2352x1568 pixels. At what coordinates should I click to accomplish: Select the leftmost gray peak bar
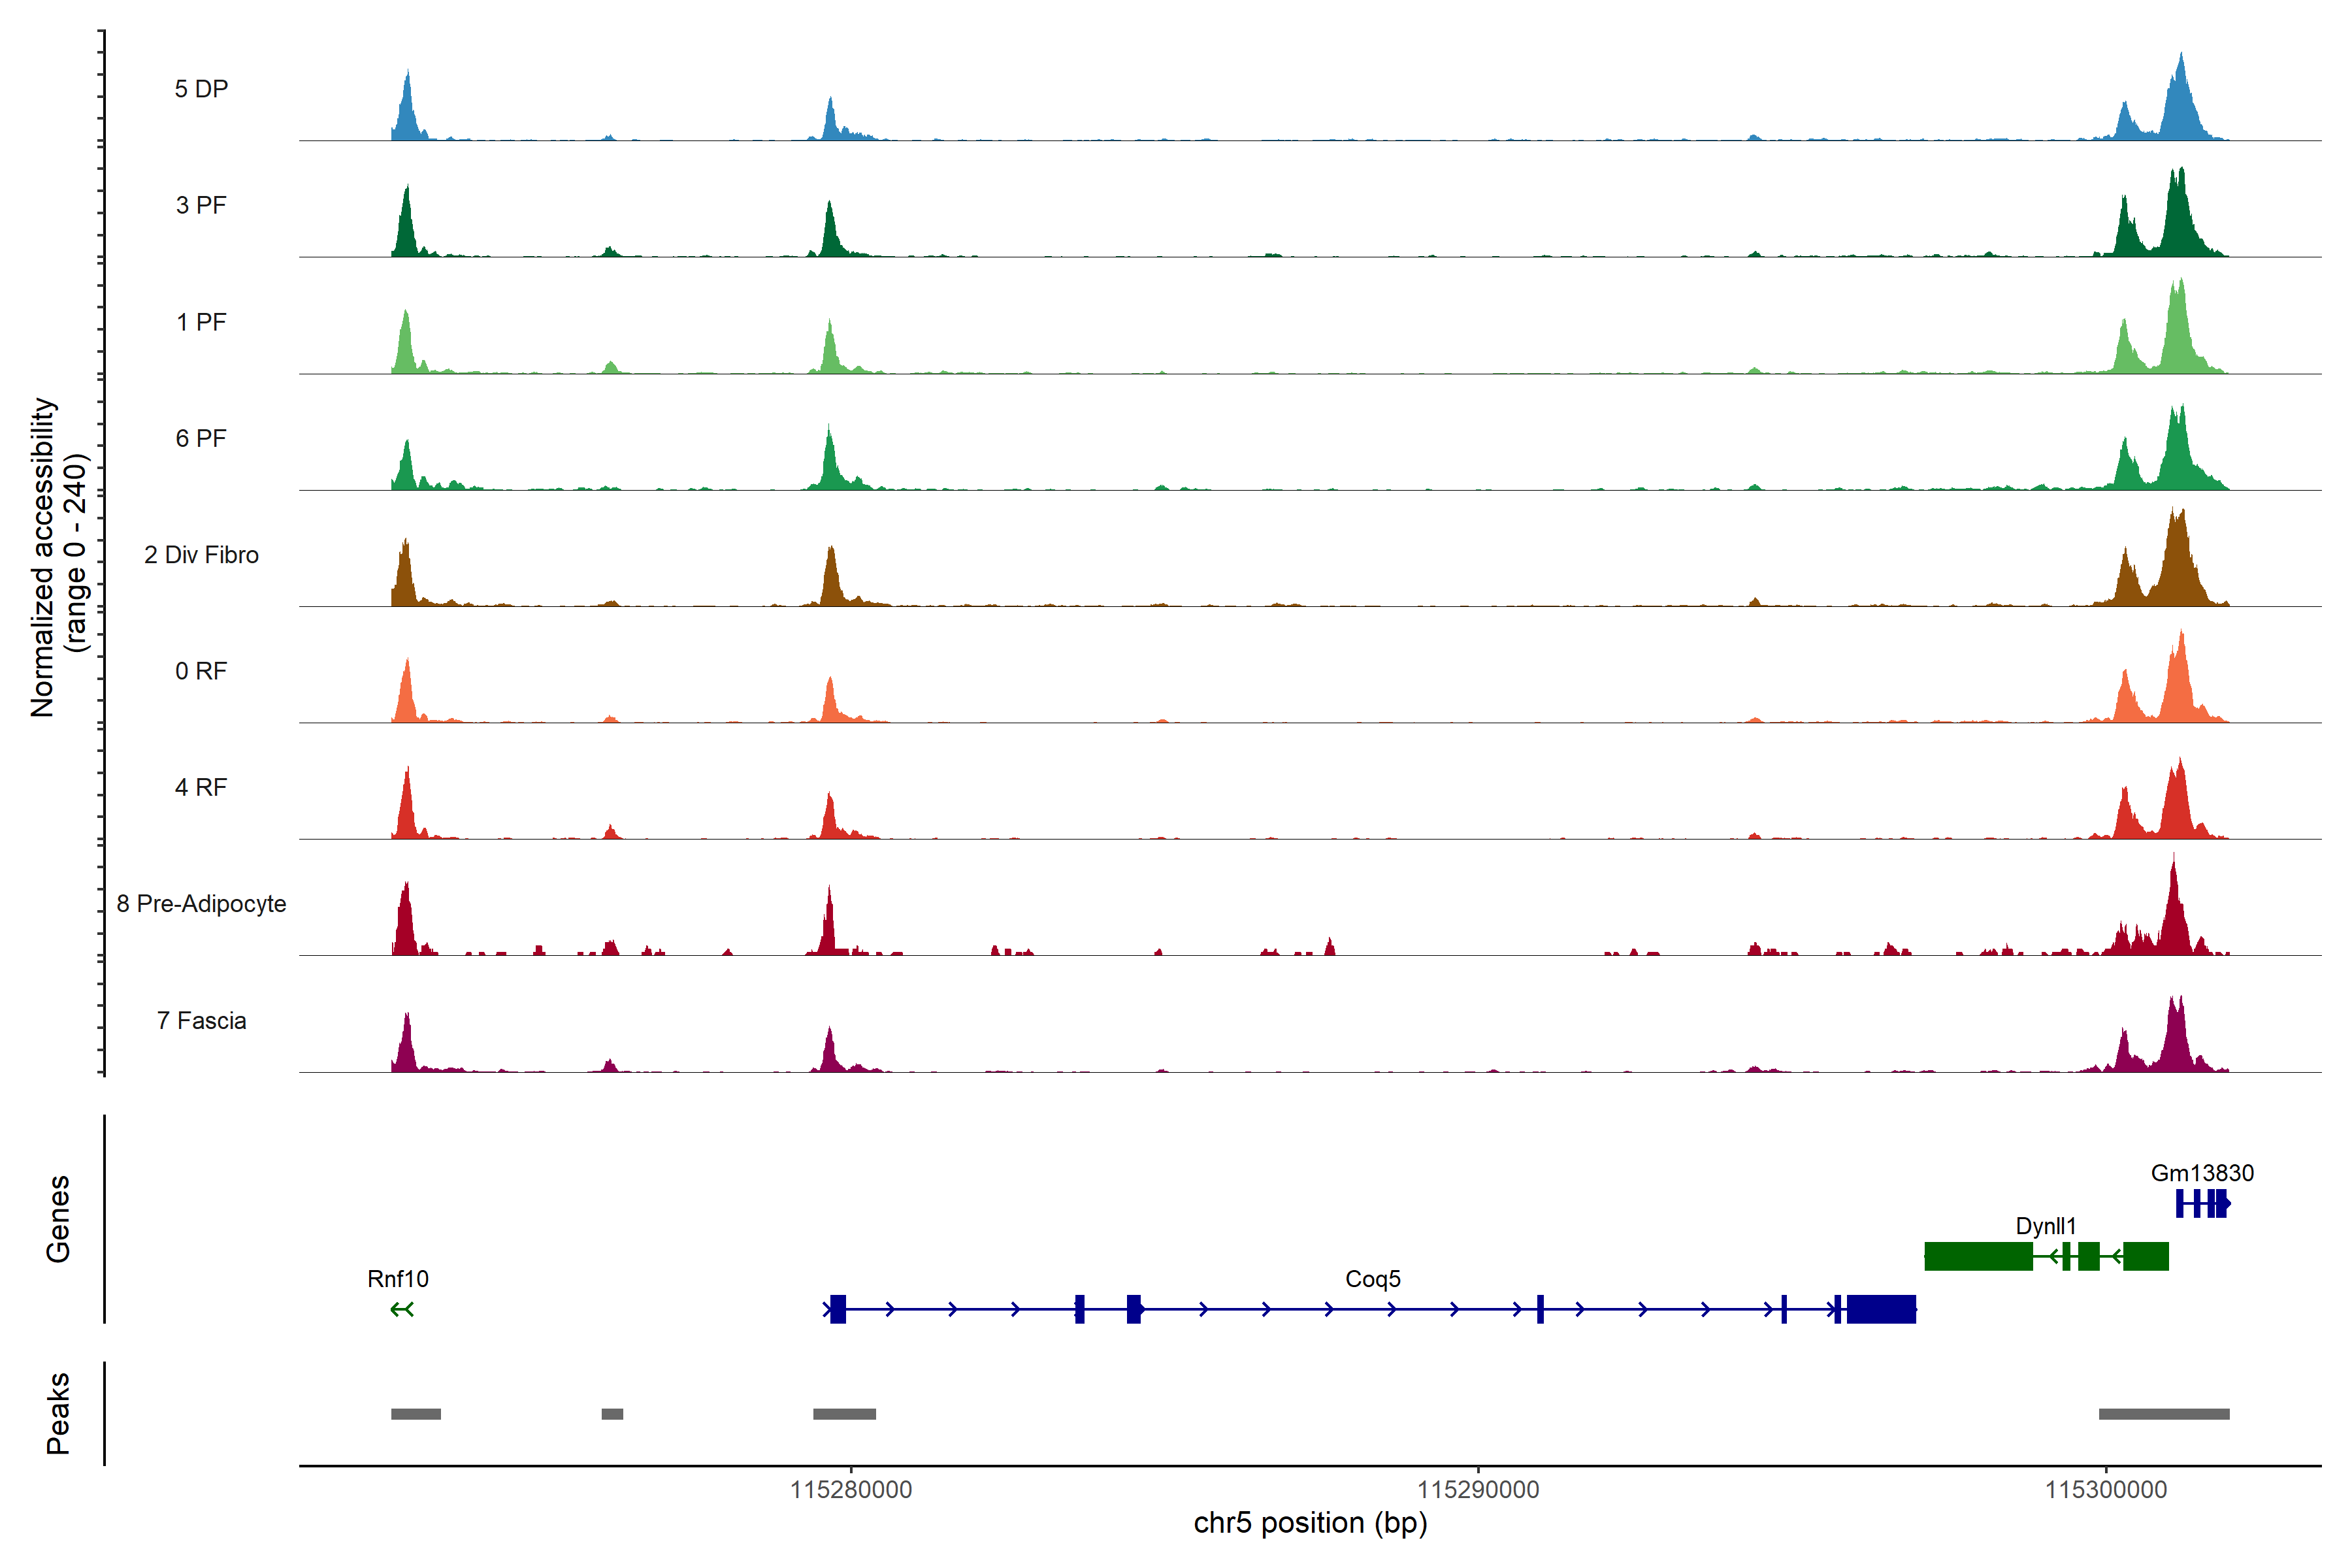click(x=415, y=1414)
